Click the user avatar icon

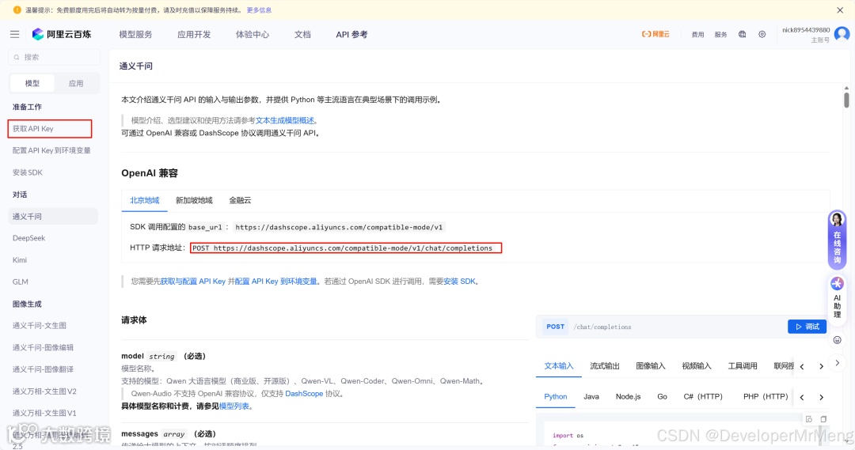(x=842, y=34)
